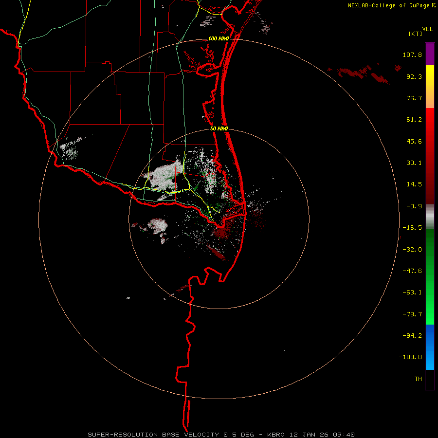Viewport: 438px width, 438px height.
Task: Click the -109.8 velocity scale value
Action: tap(410, 357)
